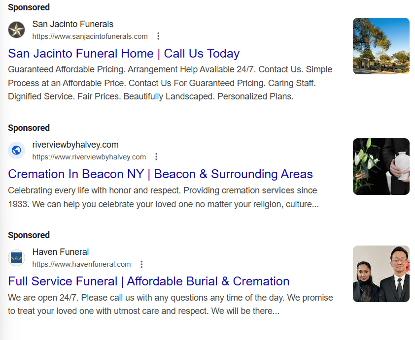The image size is (415, 340).
Task: Click the Haven Funeral staff photo thumbnail
Action: [380, 274]
